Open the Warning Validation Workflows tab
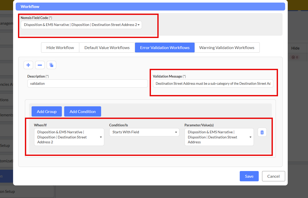The image size is (308, 198). point(227,48)
